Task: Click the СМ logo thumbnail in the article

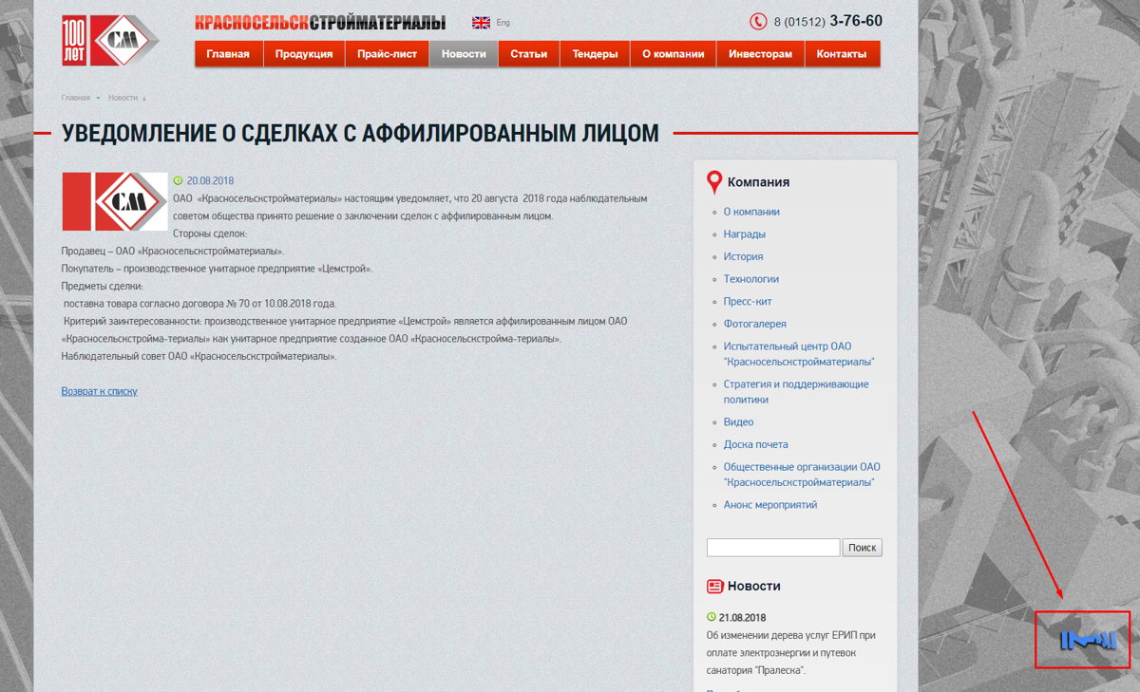Action: point(114,201)
